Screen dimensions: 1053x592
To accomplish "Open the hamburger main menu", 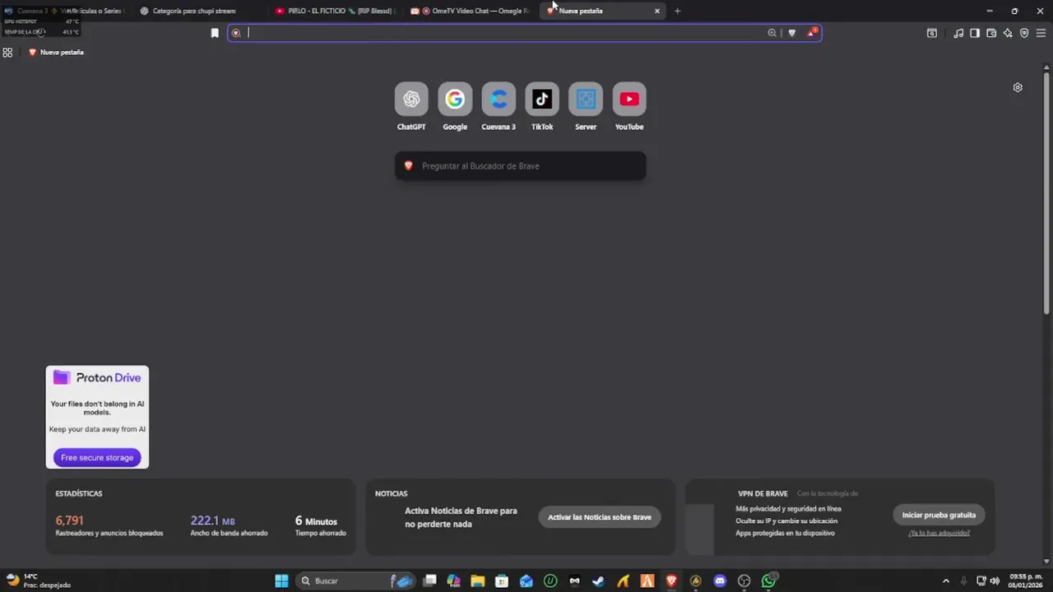I will pos(1041,33).
